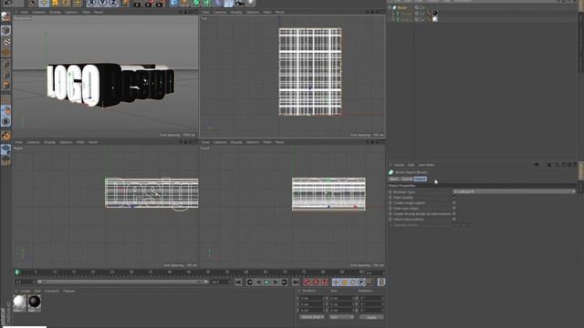Add a Camera object
The width and height of the screenshot is (584, 328).
[240, 3]
